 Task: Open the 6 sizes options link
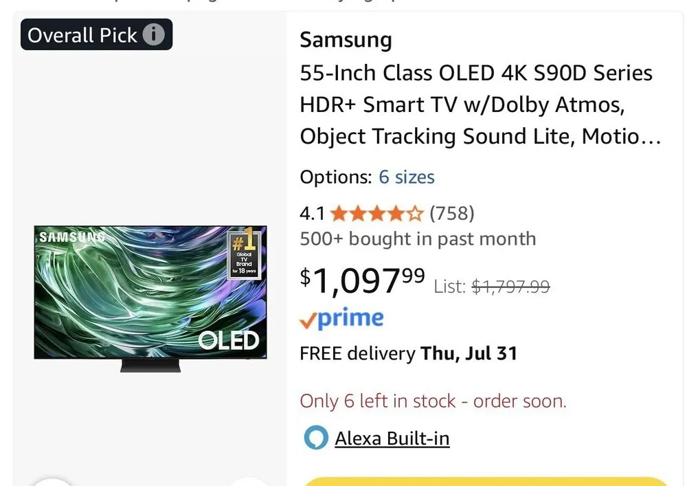click(x=407, y=177)
